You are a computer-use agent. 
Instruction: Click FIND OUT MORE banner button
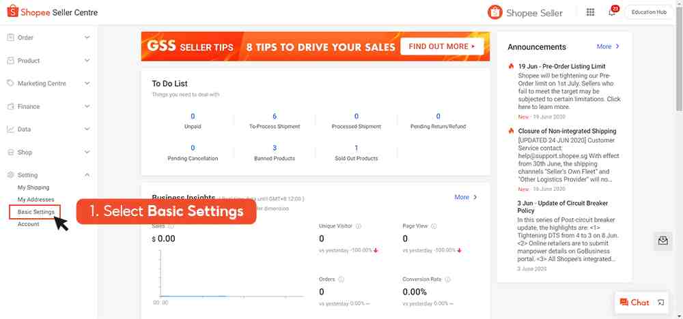tap(442, 46)
